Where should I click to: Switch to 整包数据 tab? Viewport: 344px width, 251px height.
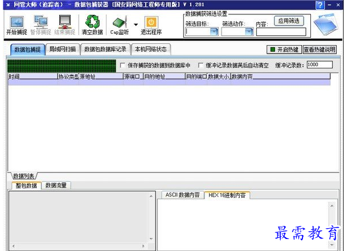26,185
